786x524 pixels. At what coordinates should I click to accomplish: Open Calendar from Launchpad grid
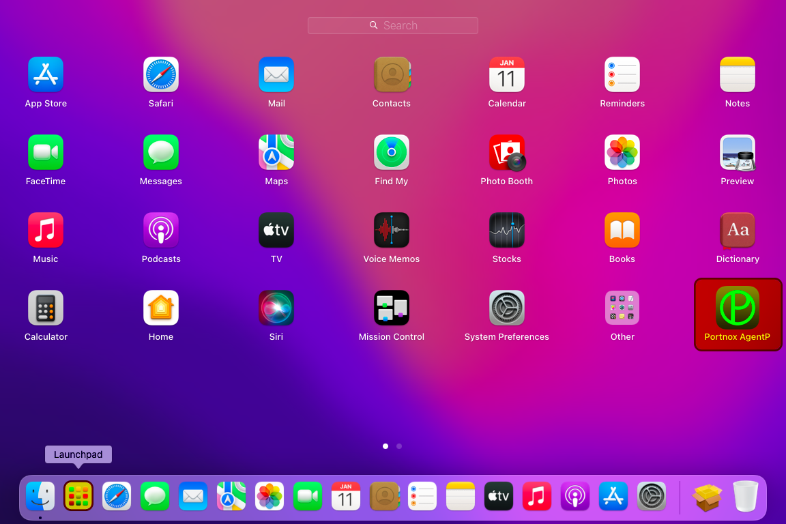[507, 75]
